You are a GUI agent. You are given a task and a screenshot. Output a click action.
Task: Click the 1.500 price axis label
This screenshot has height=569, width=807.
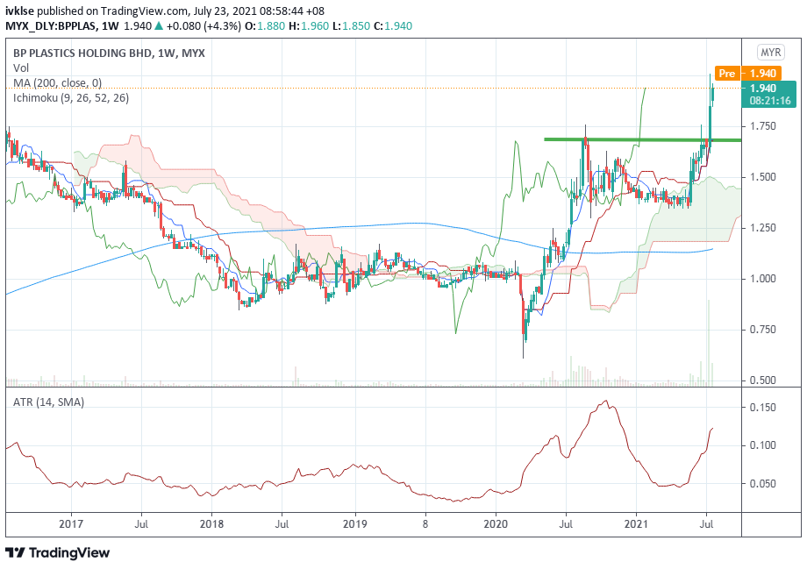point(762,177)
